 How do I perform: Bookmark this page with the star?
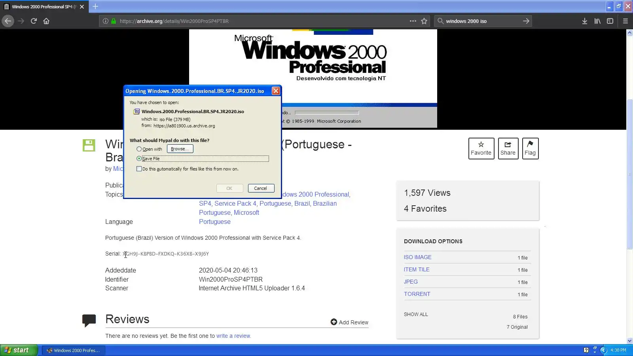click(424, 21)
